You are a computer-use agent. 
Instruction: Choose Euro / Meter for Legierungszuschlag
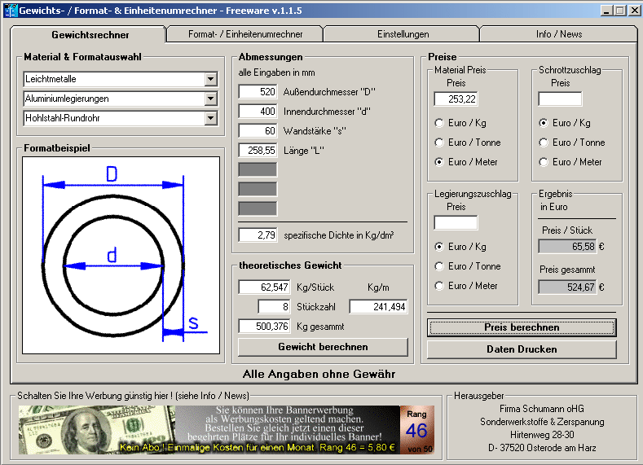(440, 286)
